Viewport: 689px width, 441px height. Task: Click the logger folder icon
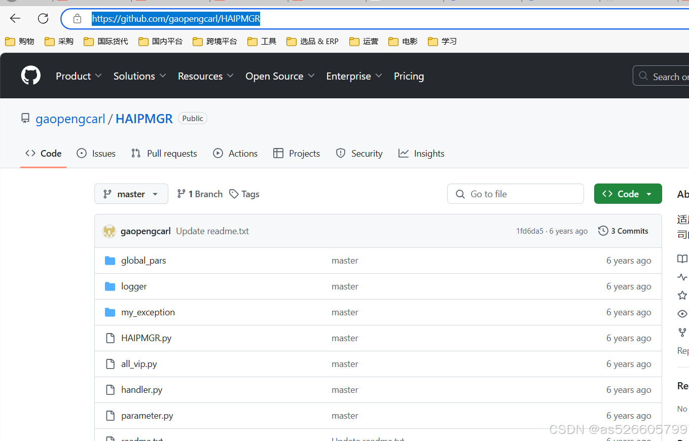(x=110, y=286)
